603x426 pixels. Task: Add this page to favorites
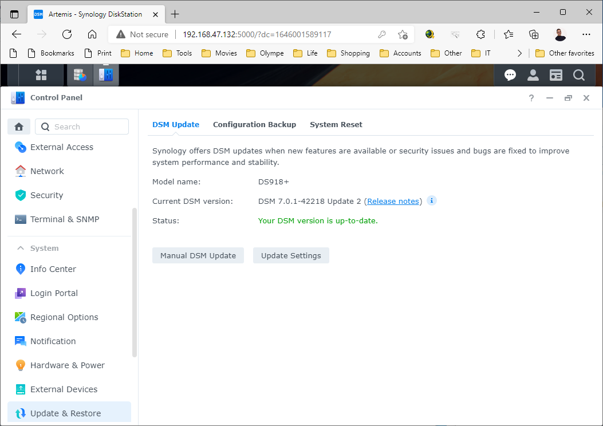click(x=403, y=34)
